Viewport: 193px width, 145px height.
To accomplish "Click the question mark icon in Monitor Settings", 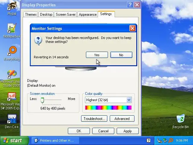I will coord(38,40).
